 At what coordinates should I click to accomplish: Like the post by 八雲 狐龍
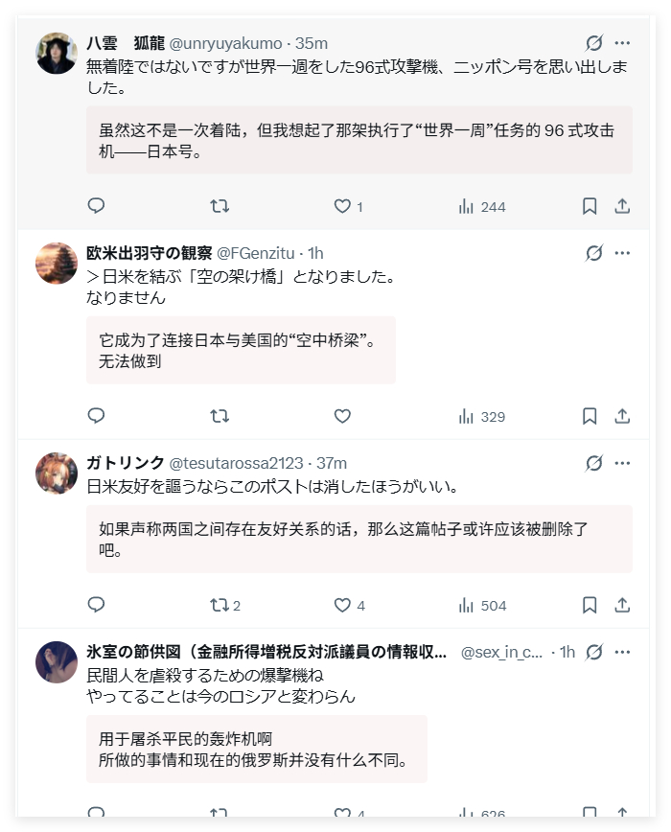coord(348,206)
